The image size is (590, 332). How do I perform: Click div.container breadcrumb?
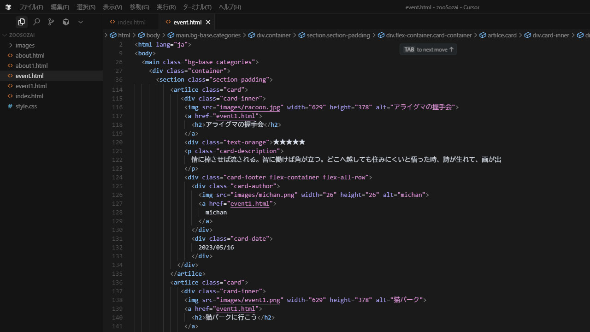coord(270,35)
